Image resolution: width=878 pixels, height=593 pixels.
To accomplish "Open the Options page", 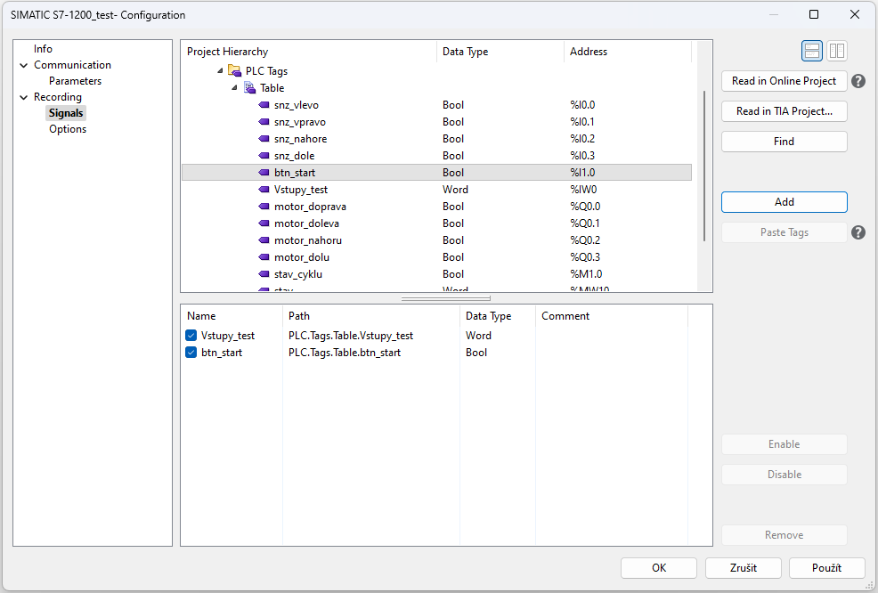I will coord(68,129).
